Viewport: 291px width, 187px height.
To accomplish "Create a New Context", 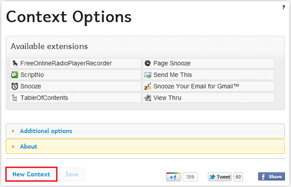I will [x=31, y=174].
